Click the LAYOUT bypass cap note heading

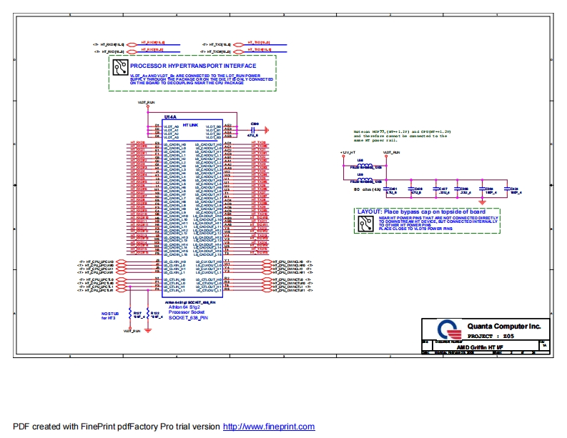click(x=421, y=212)
